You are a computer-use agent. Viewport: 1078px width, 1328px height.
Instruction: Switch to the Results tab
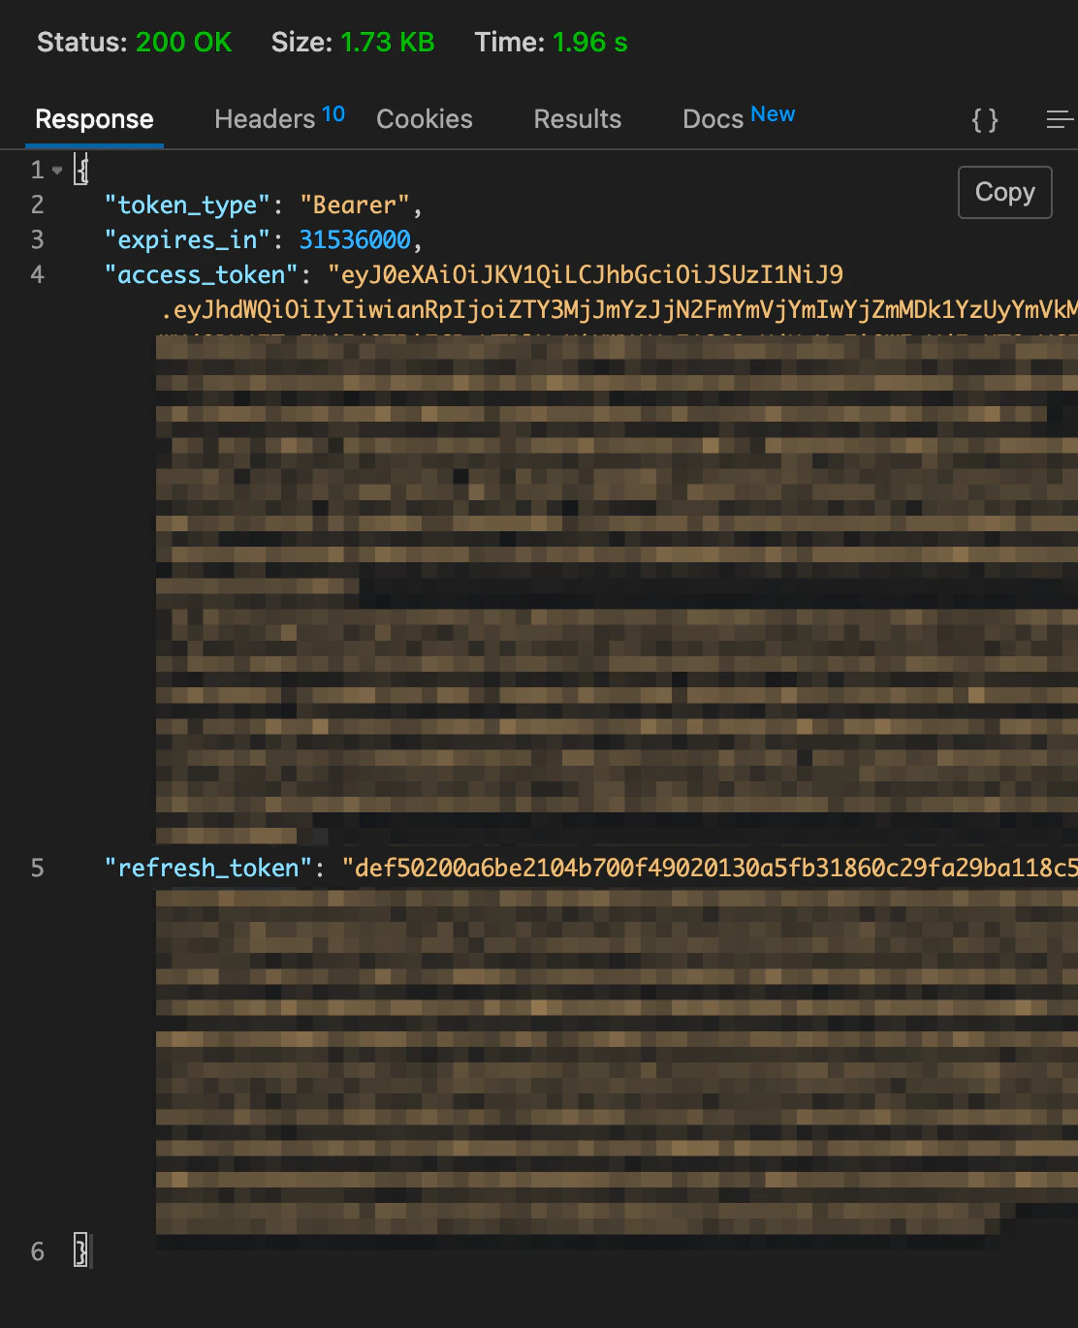click(x=578, y=119)
